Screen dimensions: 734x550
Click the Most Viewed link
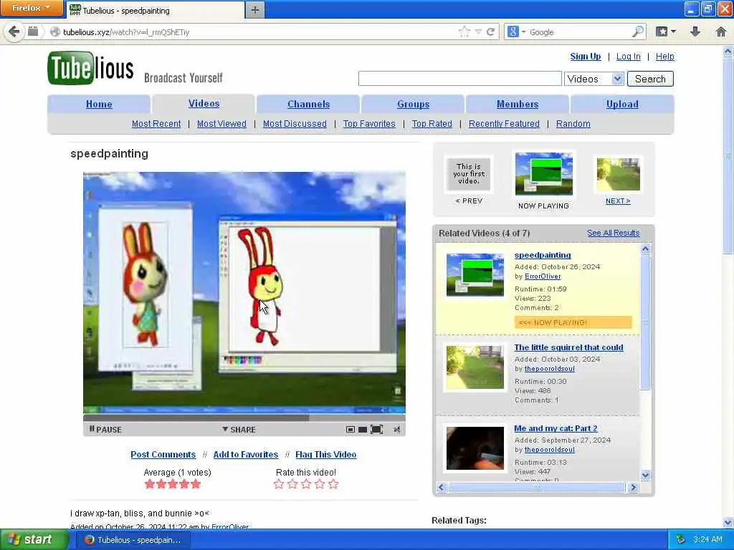[x=221, y=123]
